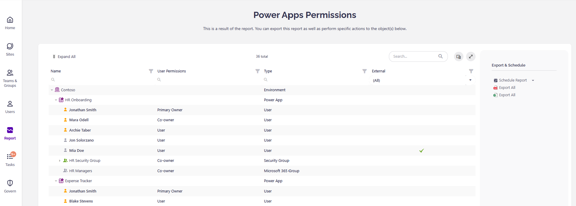Click the HR Security Group icon
Viewport: 576px width, 206px height.
point(65,160)
